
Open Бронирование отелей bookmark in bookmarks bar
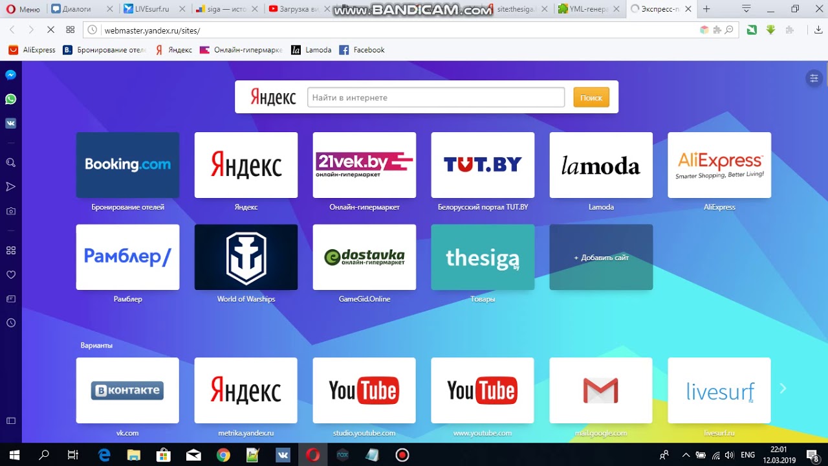coord(104,50)
